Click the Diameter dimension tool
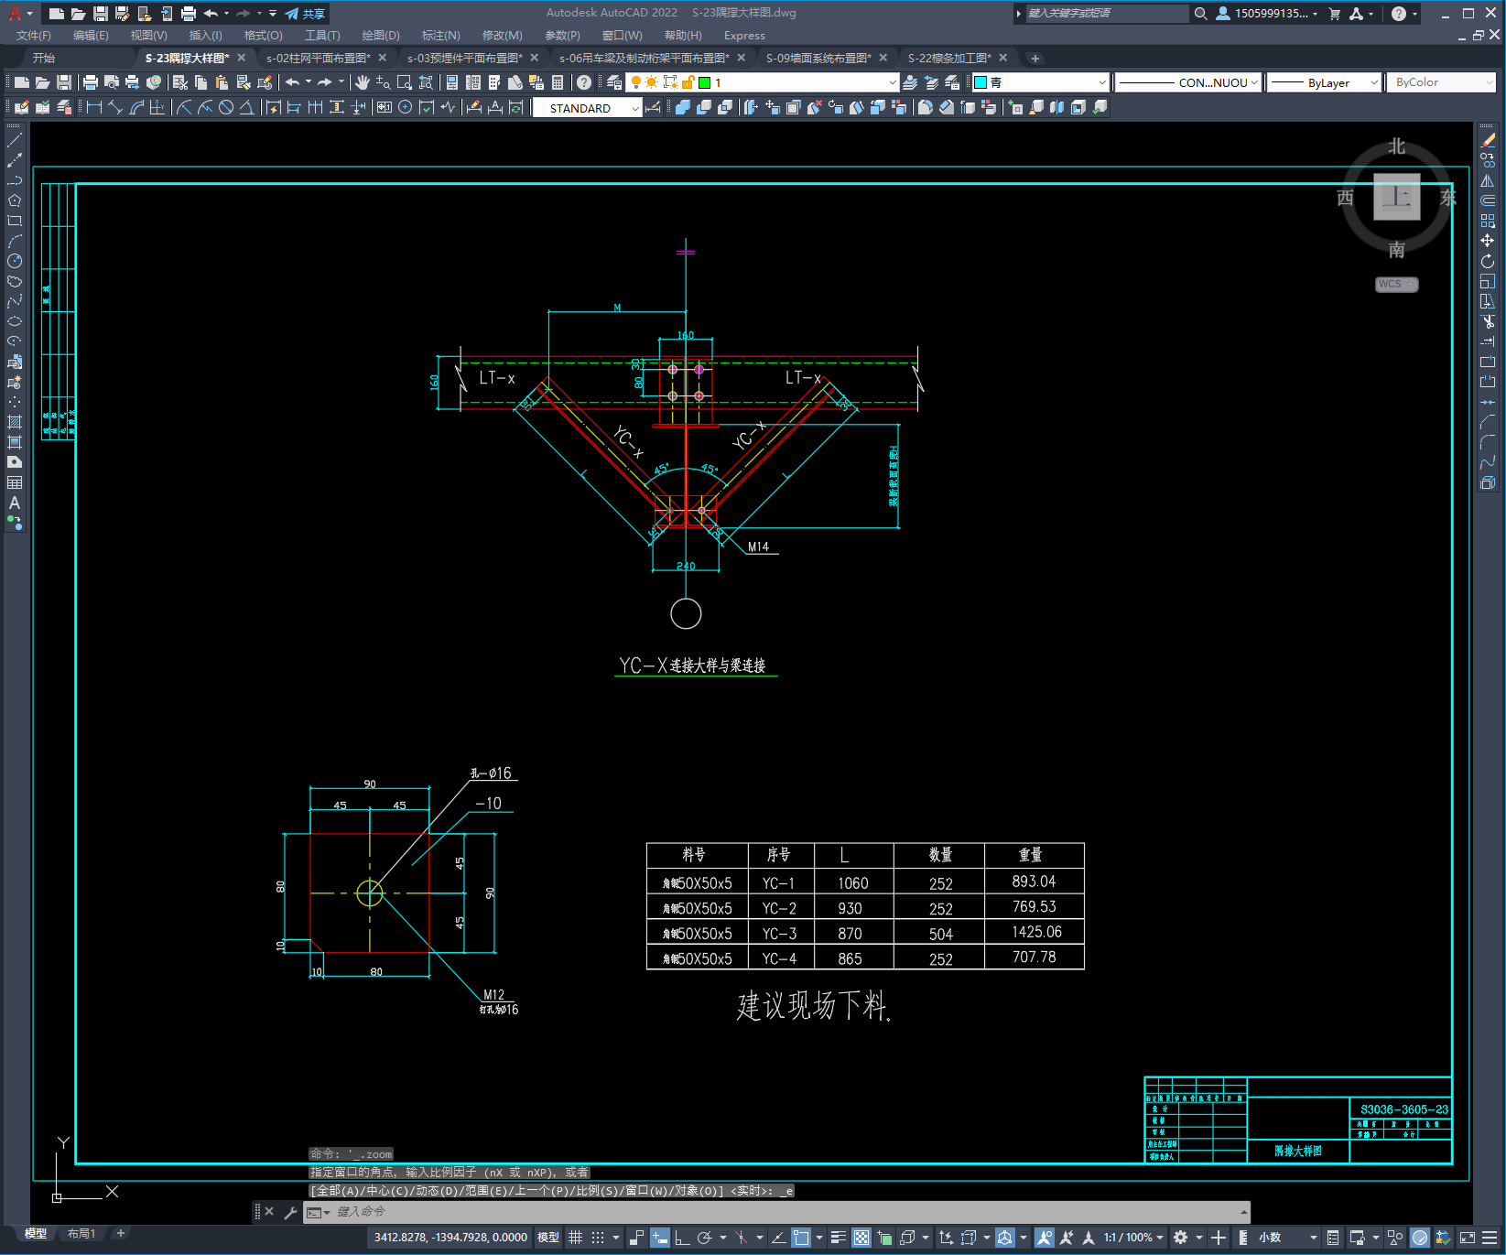Screen dimensions: 1506x1255 point(226,107)
